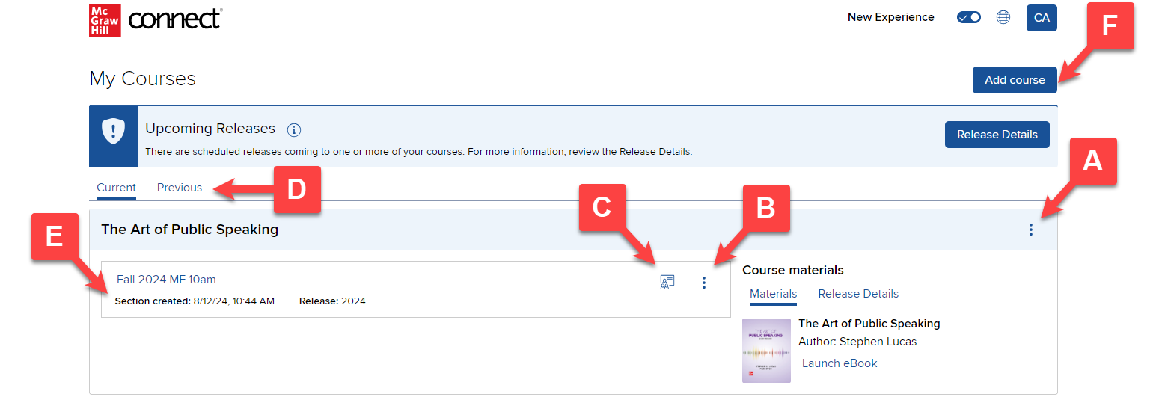Click the section roster icon for Fall 2024

[667, 282]
